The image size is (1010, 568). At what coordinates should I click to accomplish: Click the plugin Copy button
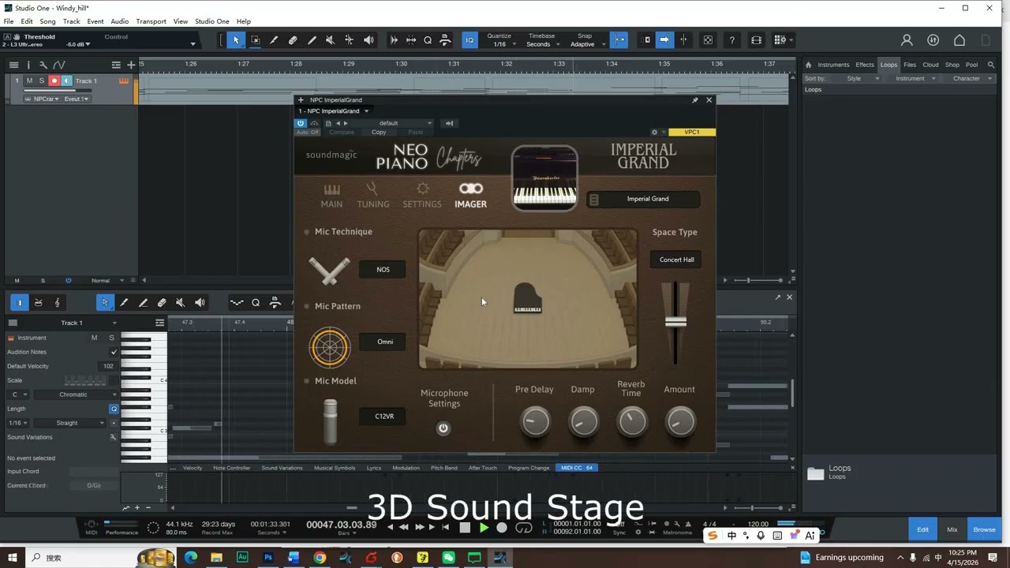(379, 133)
